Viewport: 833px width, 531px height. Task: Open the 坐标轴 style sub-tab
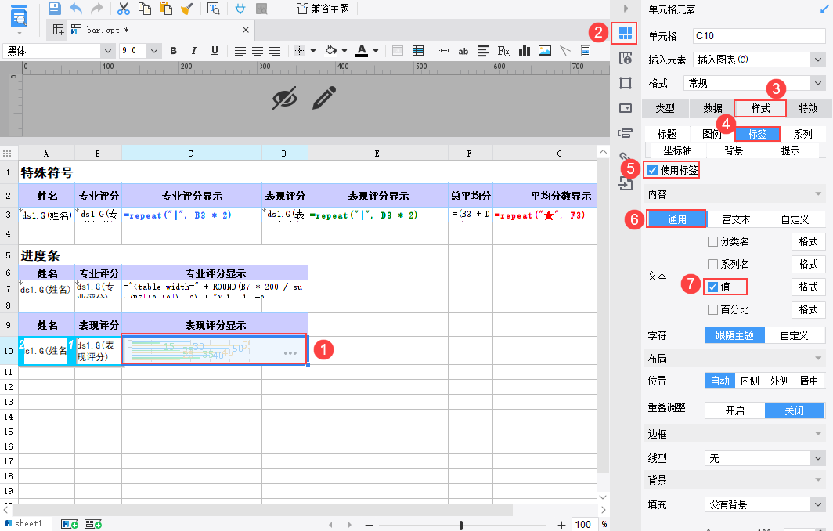(677, 151)
